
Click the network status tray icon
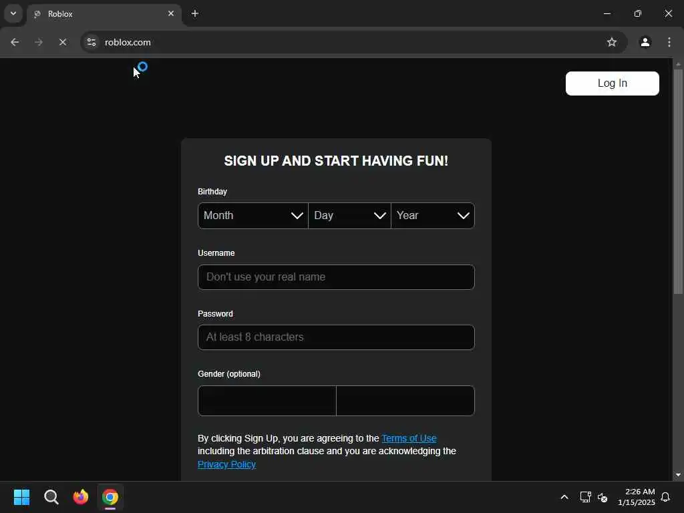pos(585,497)
